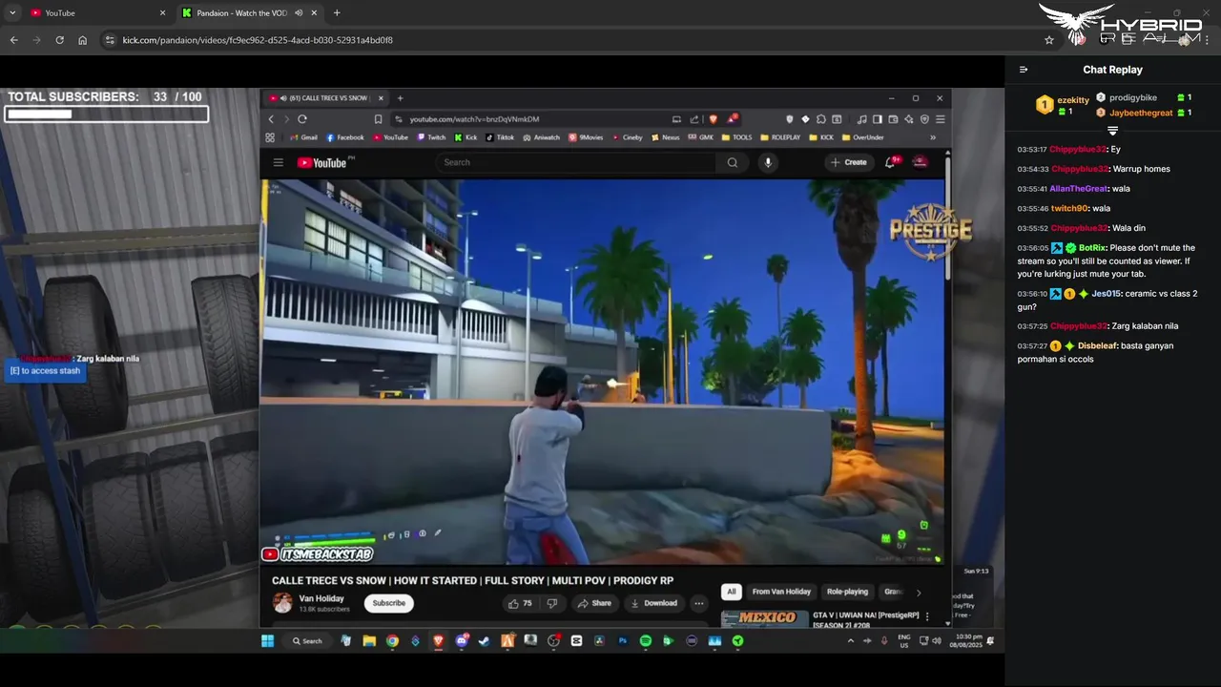The image size is (1221, 687).
Task: Open Chrome's tab search dropdown arrow
Action: point(12,13)
